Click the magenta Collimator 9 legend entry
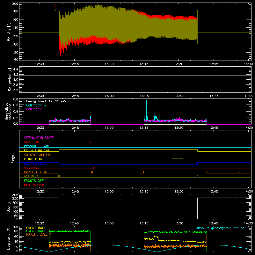This screenshot has width=255, height=255. point(36,109)
